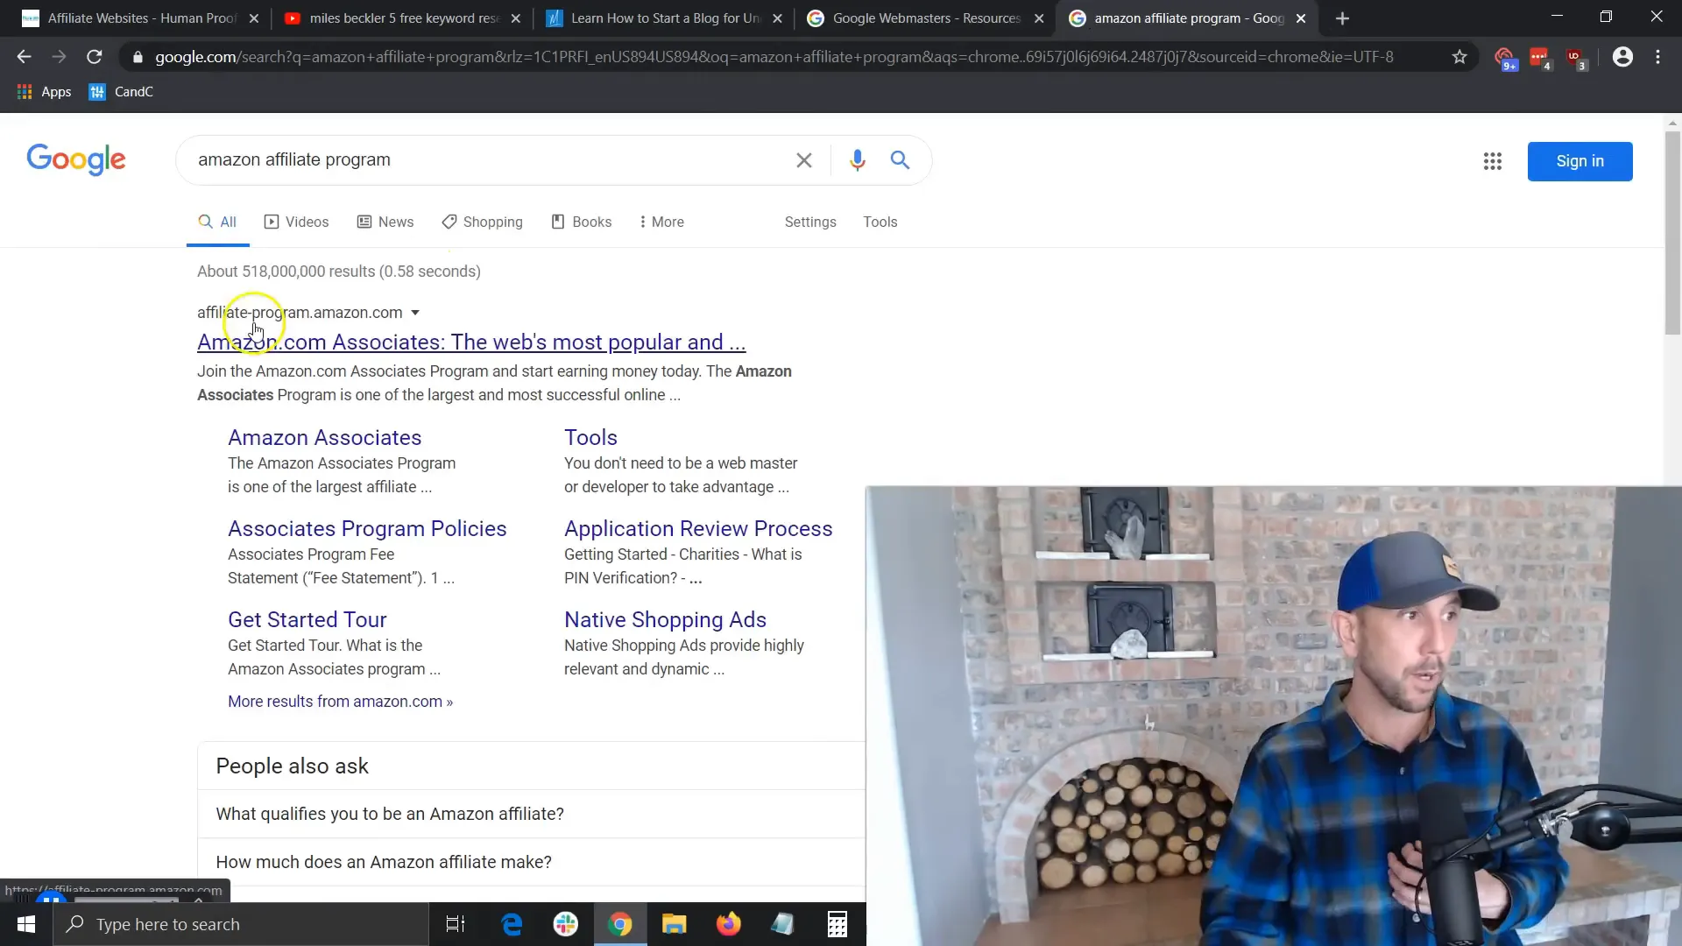Click the browser back arrow

pyautogui.click(x=24, y=57)
